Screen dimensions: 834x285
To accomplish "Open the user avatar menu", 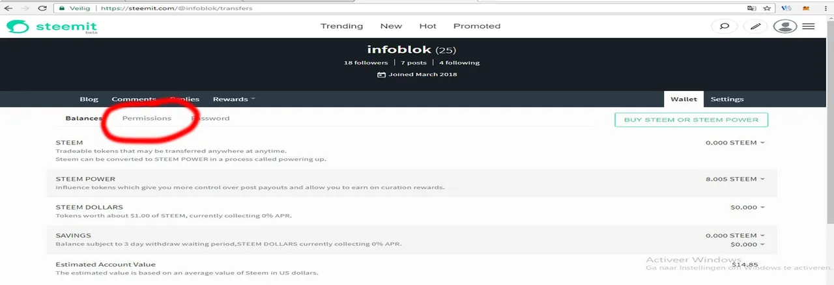I will pyautogui.click(x=785, y=27).
